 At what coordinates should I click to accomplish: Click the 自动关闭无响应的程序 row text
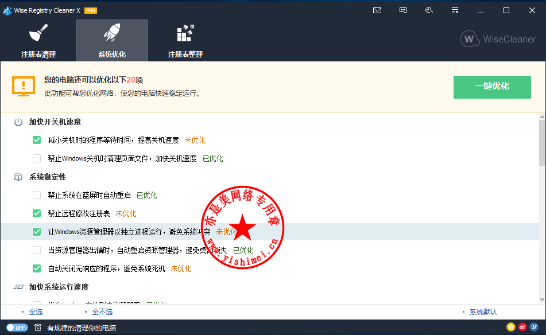click(x=107, y=268)
